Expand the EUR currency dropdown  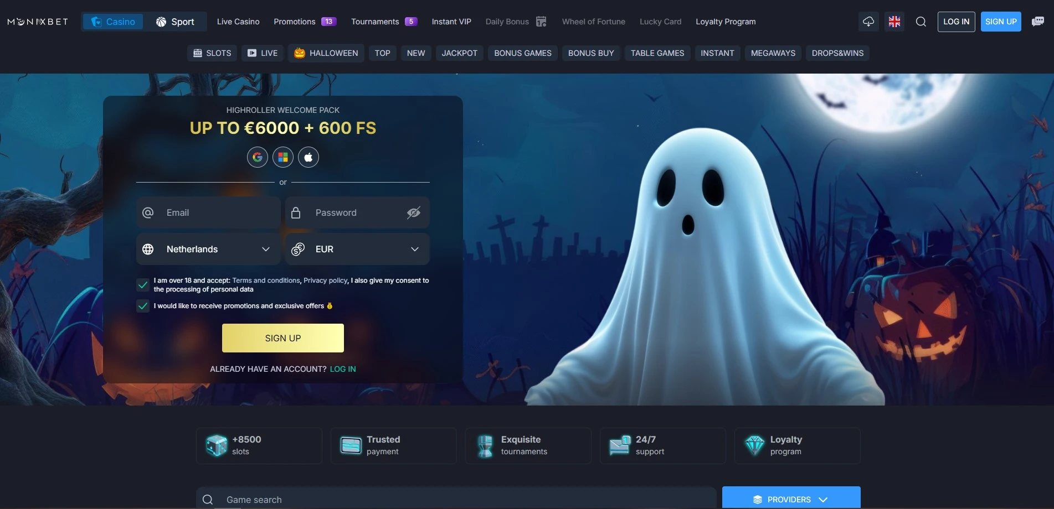(357, 249)
